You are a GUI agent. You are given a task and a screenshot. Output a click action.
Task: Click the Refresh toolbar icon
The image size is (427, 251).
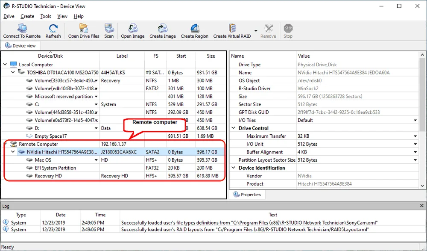click(53, 28)
